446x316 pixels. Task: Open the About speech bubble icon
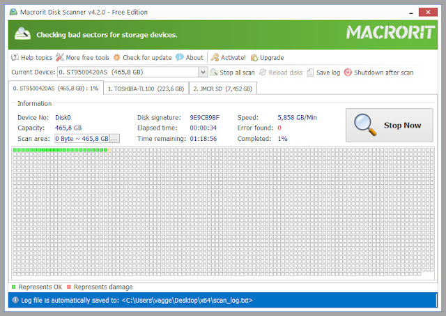pyautogui.click(x=180, y=57)
